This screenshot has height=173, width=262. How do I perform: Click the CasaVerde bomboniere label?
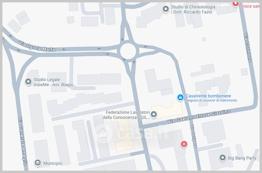click(x=208, y=96)
